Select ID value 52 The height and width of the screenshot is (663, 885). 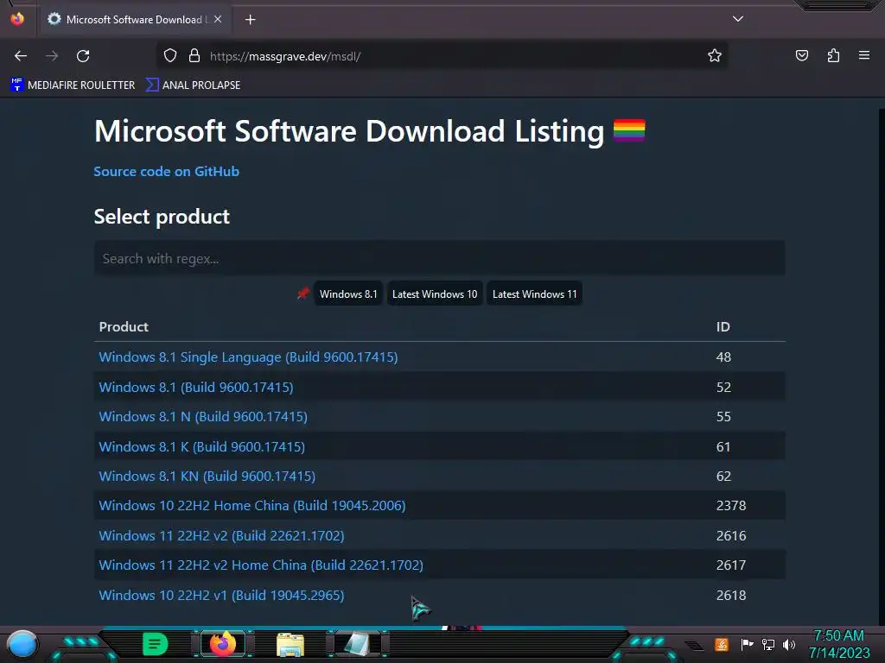(723, 388)
